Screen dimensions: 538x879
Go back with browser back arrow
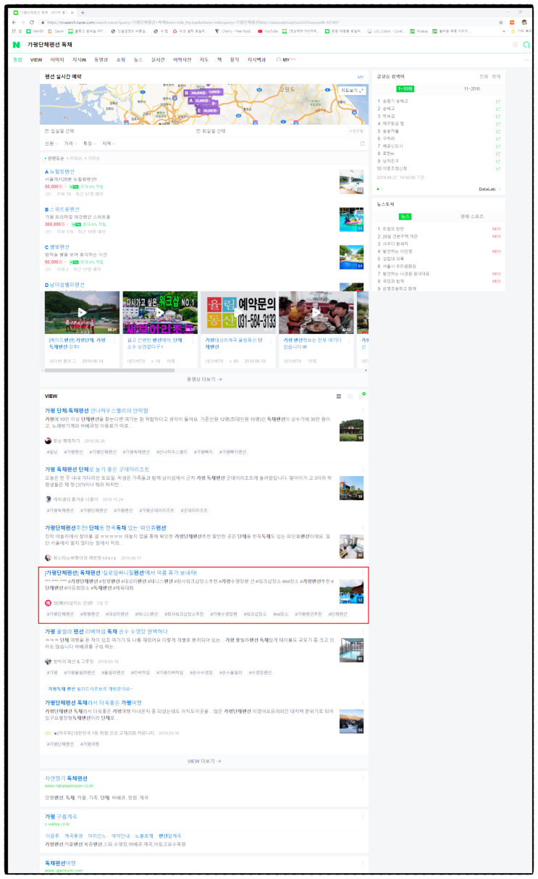pyautogui.click(x=13, y=22)
